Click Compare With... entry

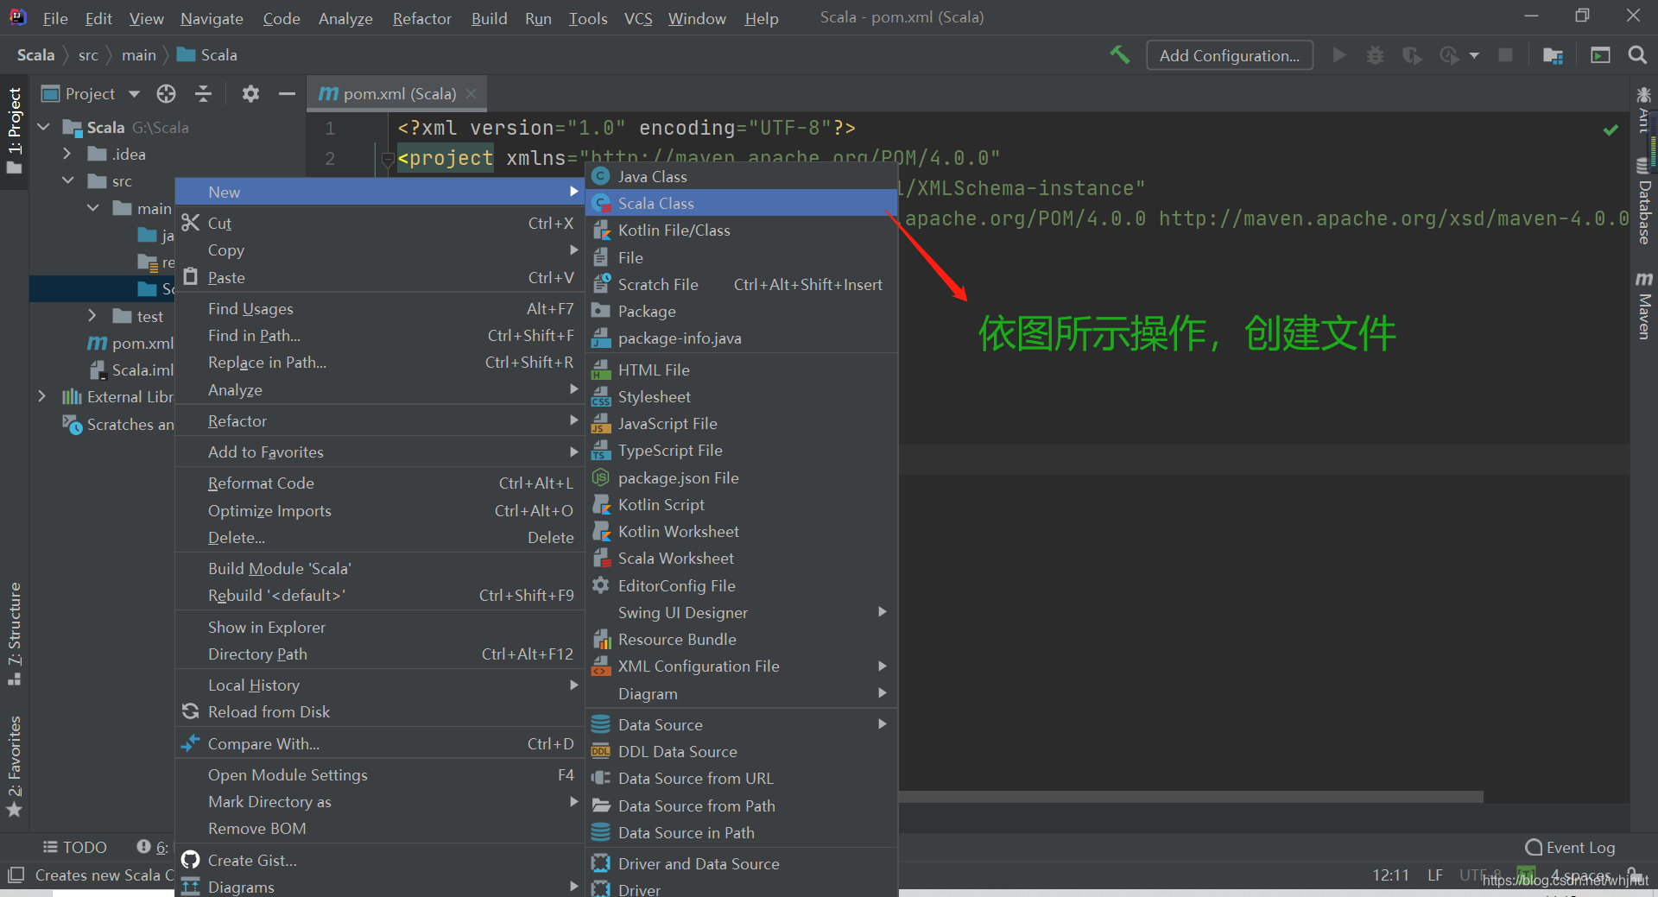(x=379, y=743)
